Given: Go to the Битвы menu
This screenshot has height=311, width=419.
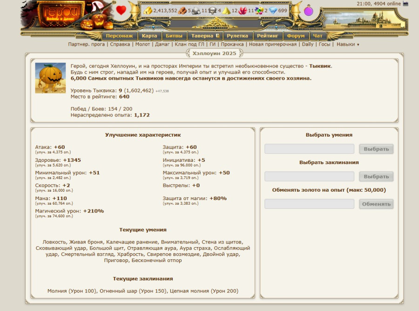Looking at the screenshot, I should point(174,35).
